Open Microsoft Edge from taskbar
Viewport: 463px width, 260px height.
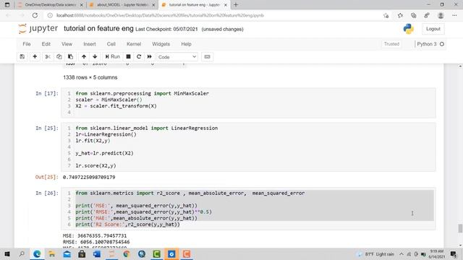pos(37,253)
